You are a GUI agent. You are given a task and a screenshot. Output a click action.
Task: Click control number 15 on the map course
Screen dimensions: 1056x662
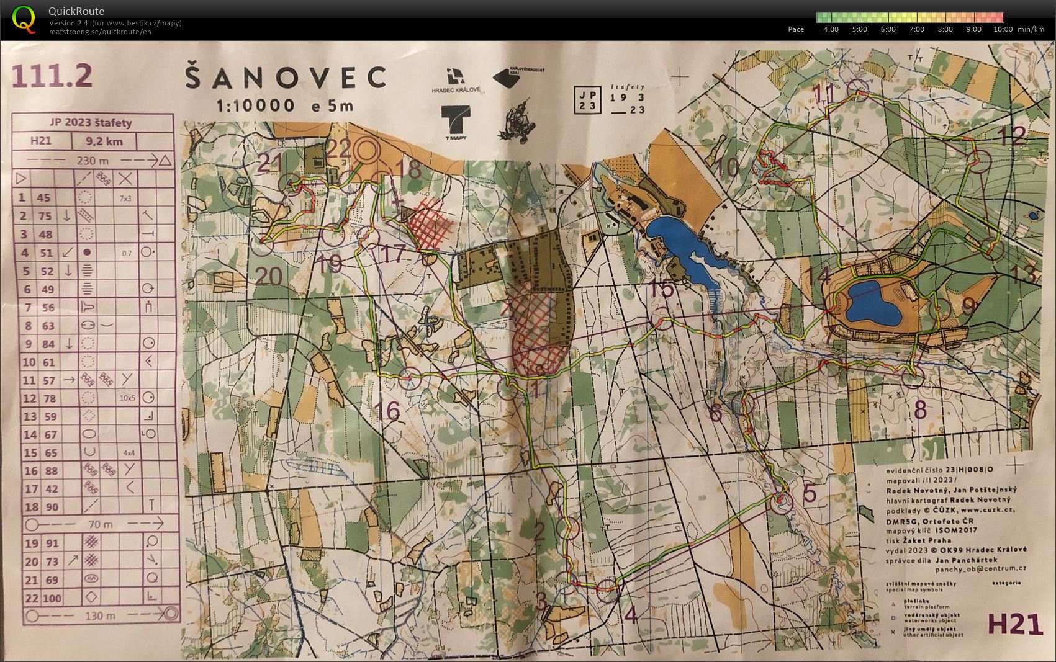click(x=662, y=289)
